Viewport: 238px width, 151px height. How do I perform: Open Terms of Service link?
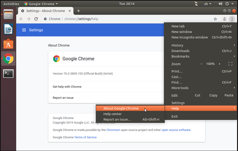point(85,137)
